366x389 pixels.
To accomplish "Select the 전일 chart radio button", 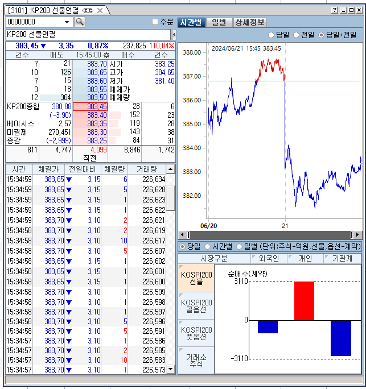I will coord(296,35).
